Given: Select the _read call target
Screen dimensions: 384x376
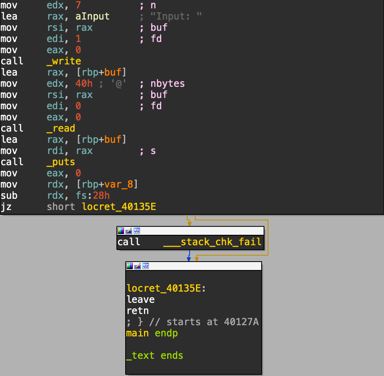Looking at the screenshot, I should point(61,128).
